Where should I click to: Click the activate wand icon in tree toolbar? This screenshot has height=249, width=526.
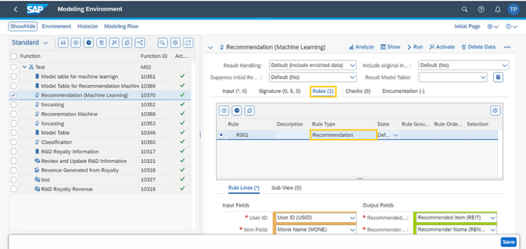point(114,42)
